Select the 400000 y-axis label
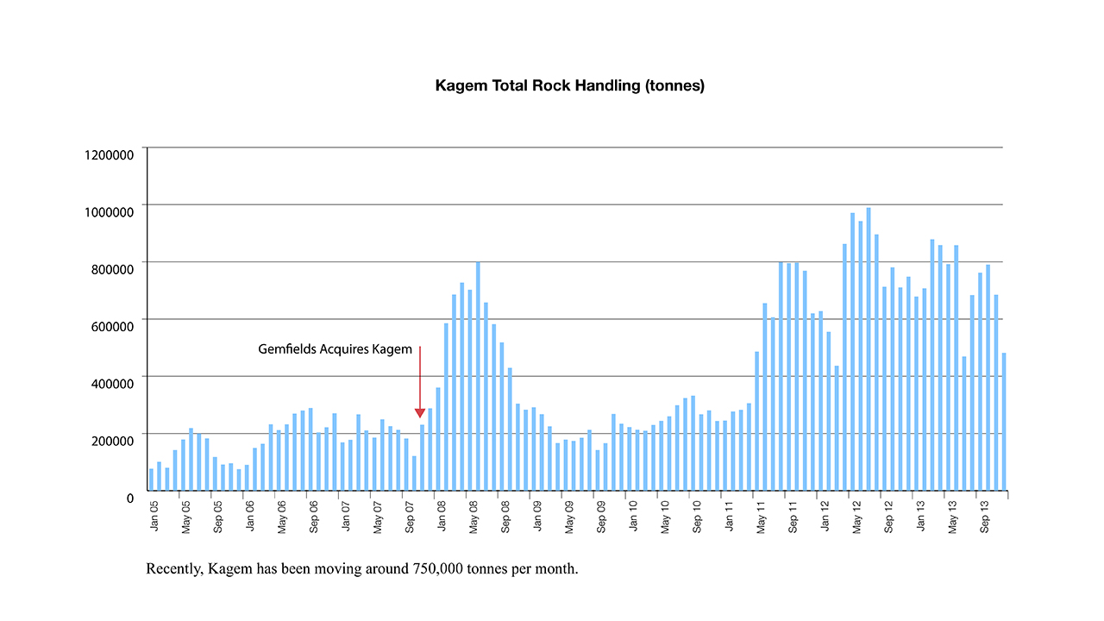 [112, 382]
